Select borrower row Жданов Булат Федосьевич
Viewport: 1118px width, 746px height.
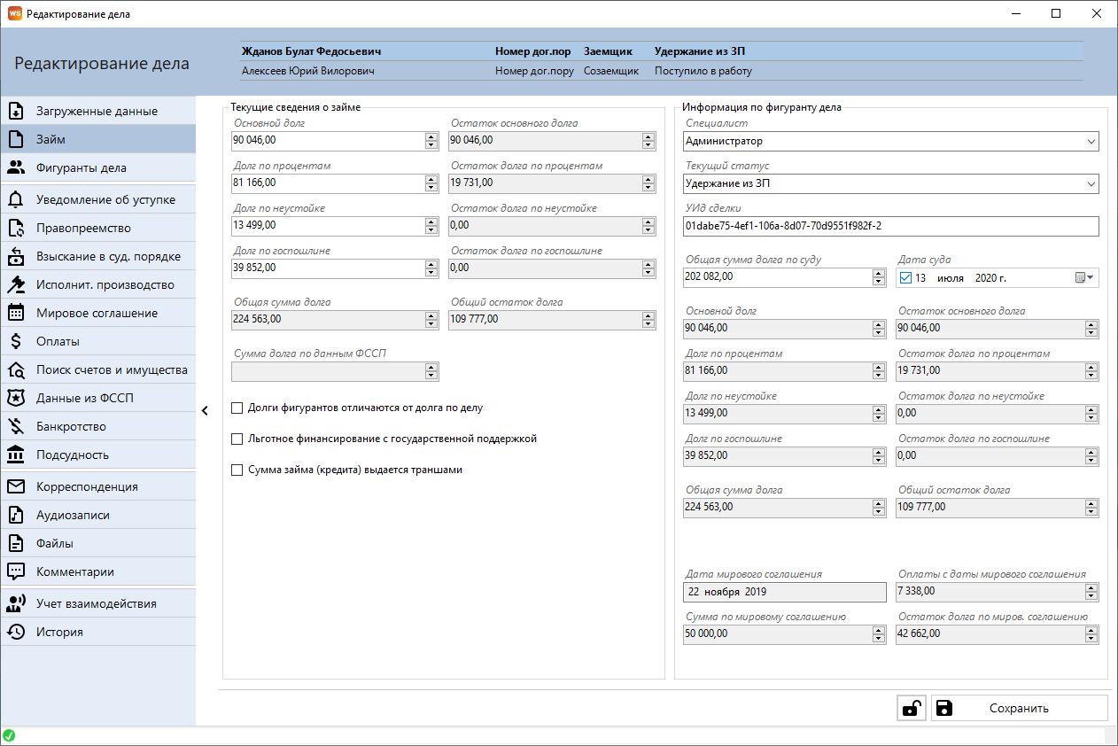(660, 51)
